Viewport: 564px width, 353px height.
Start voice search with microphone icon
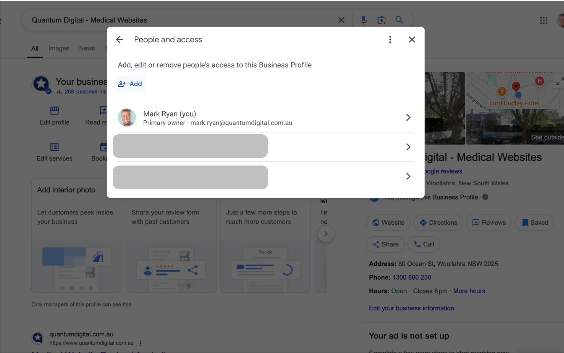pyautogui.click(x=363, y=20)
